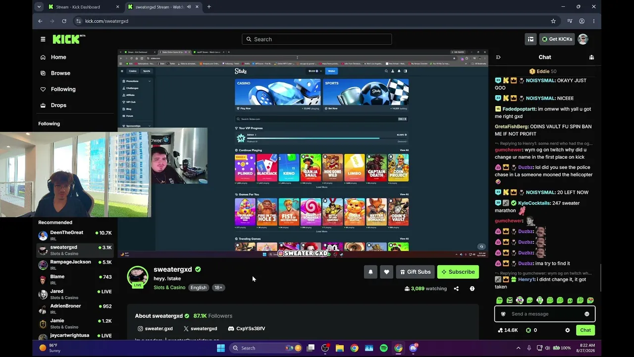Select the sweatergxd Stream tab
The height and width of the screenshot is (357, 634).
coord(163,7)
